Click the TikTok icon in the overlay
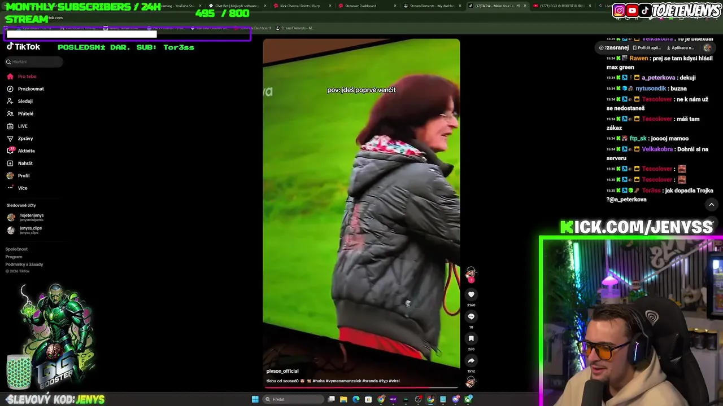This screenshot has width=723, height=406. 645,10
